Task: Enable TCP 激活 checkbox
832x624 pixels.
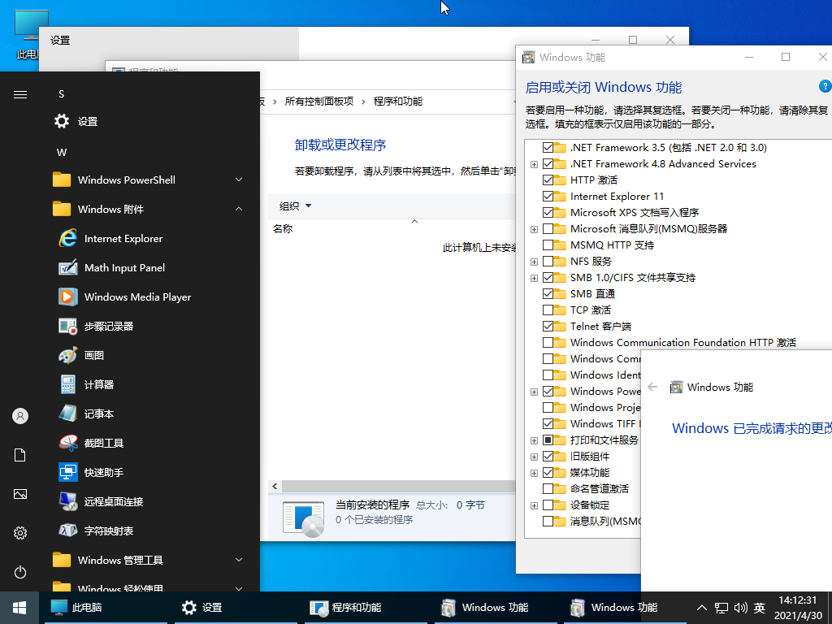Action: point(548,310)
